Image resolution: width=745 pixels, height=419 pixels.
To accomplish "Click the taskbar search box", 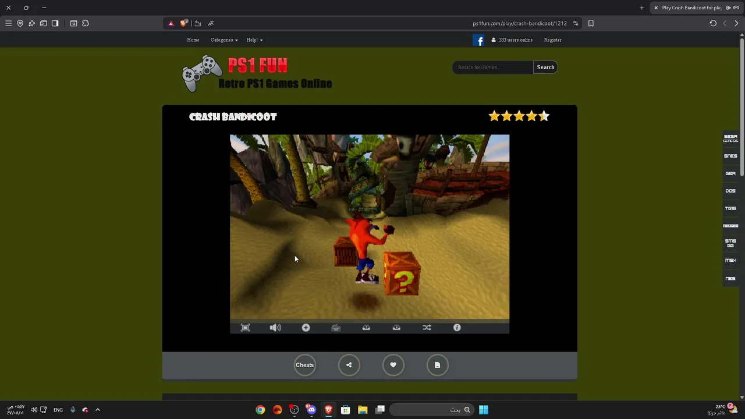I will pos(431,410).
